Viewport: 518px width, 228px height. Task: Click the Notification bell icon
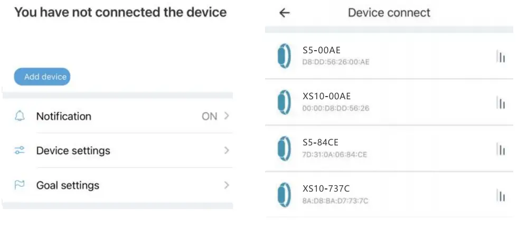click(20, 116)
